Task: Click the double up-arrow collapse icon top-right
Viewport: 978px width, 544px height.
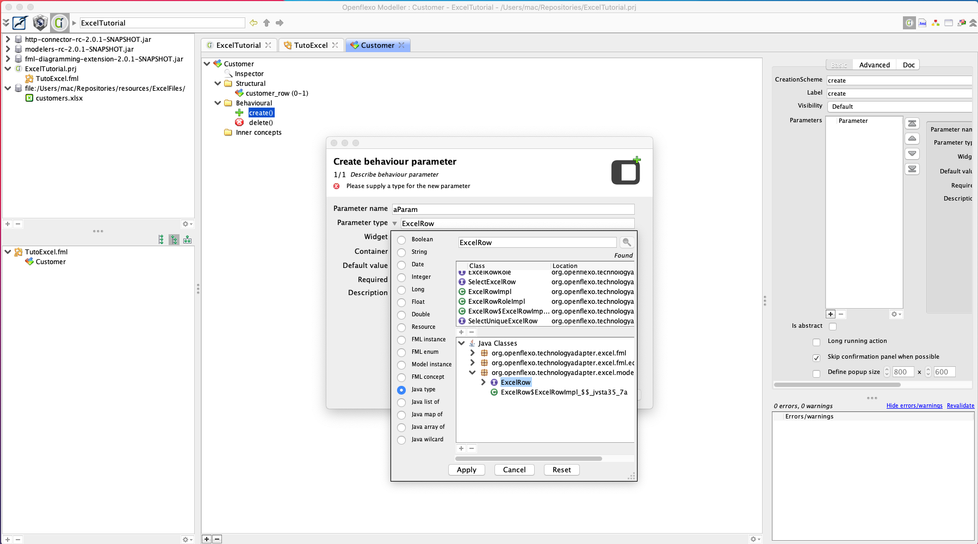Action: point(973,23)
